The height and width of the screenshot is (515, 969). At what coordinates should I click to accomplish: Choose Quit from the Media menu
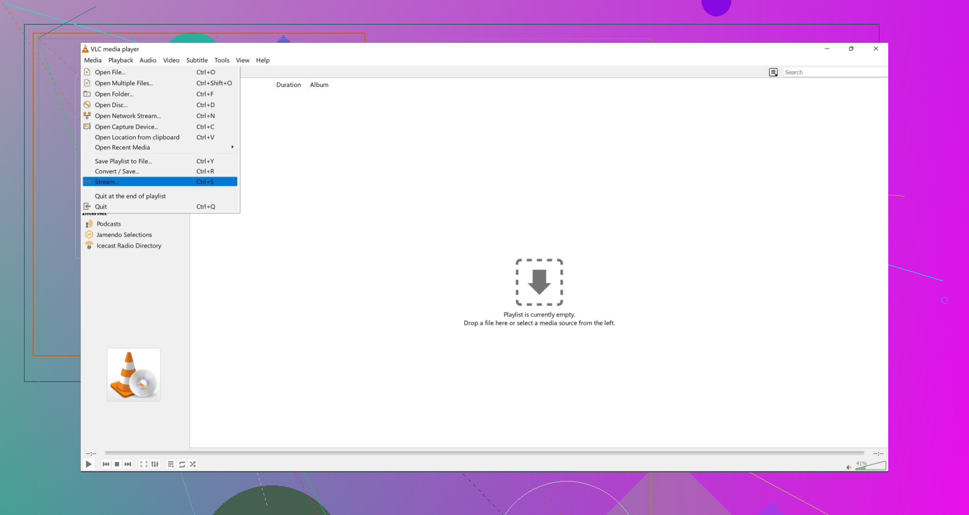[x=160, y=207]
